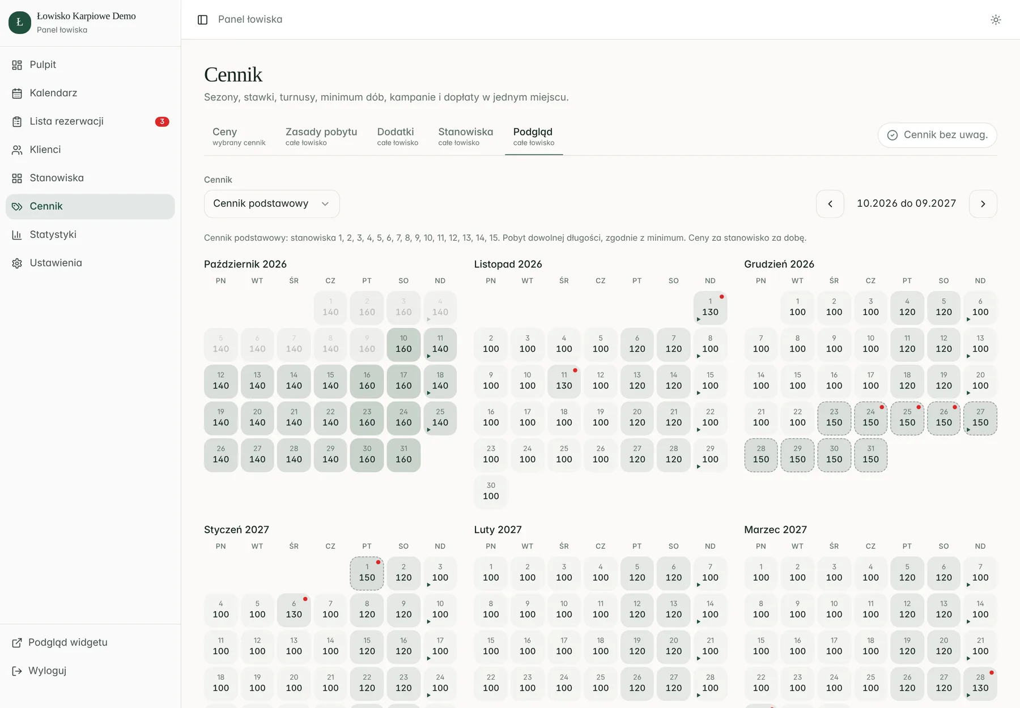Select January 1 2027 priced 150
Screen dimensions: 1020x708
click(x=367, y=573)
